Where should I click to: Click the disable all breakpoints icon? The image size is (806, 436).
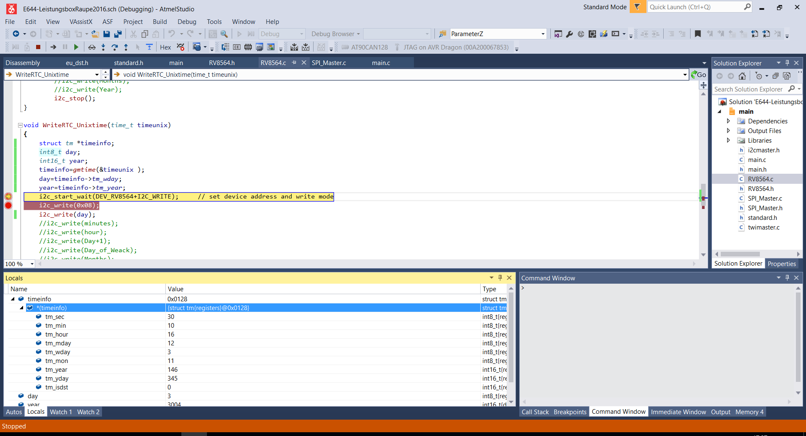tap(181, 47)
